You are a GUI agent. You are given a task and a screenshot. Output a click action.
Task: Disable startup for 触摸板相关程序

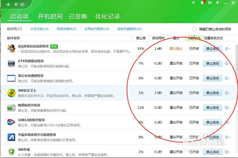(x=213, y=108)
